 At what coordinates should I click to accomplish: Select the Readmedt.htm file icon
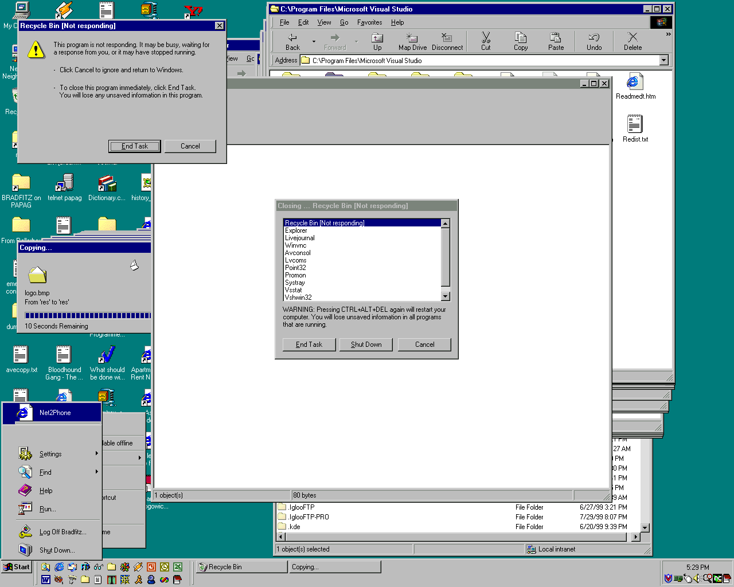click(635, 87)
